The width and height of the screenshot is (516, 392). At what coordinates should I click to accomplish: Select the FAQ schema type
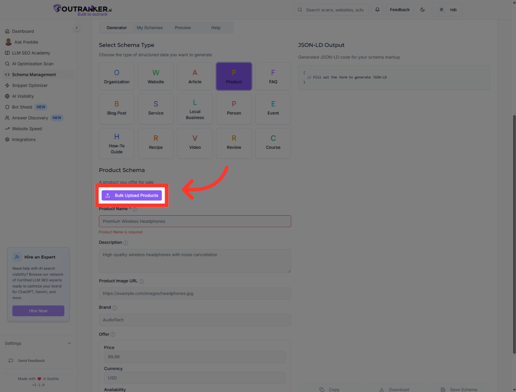[273, 76]
